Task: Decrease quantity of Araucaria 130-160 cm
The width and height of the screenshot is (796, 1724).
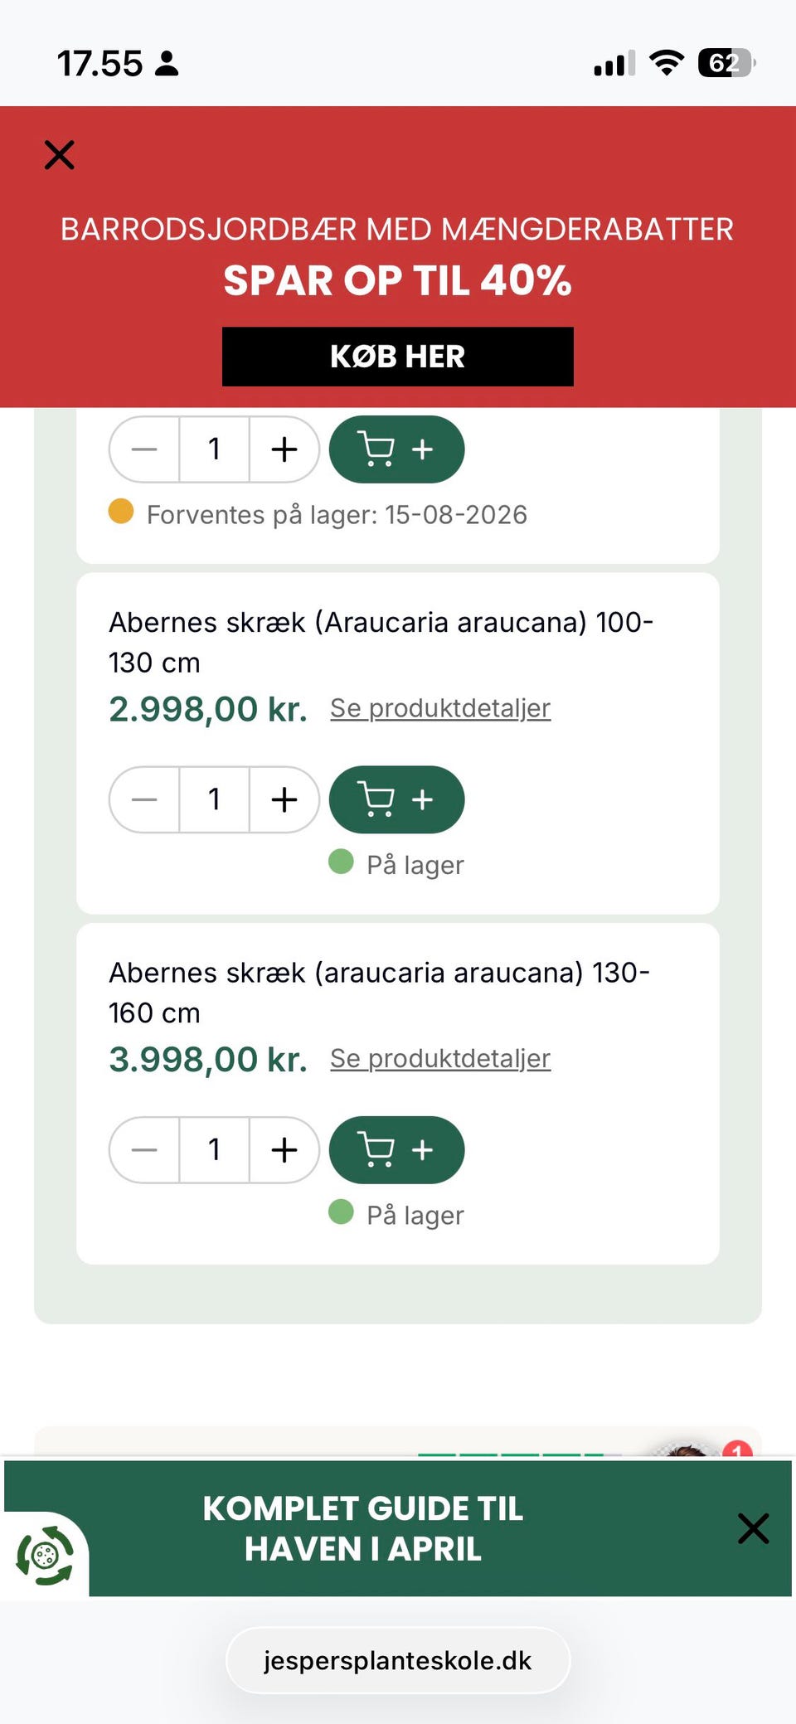Action: coord(144,1149)
